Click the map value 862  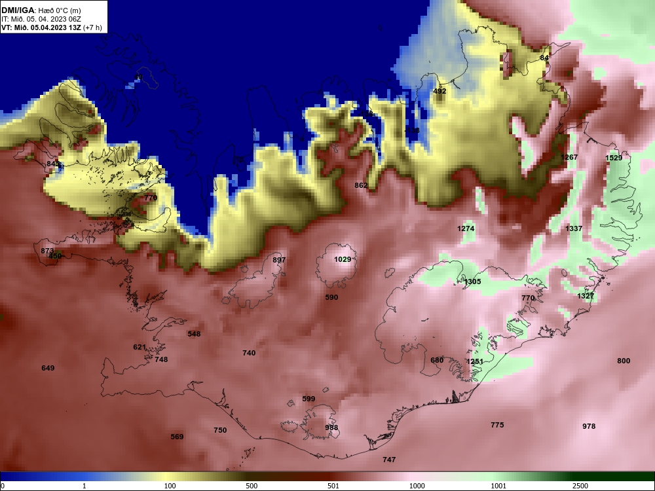(x=361, y=185)
